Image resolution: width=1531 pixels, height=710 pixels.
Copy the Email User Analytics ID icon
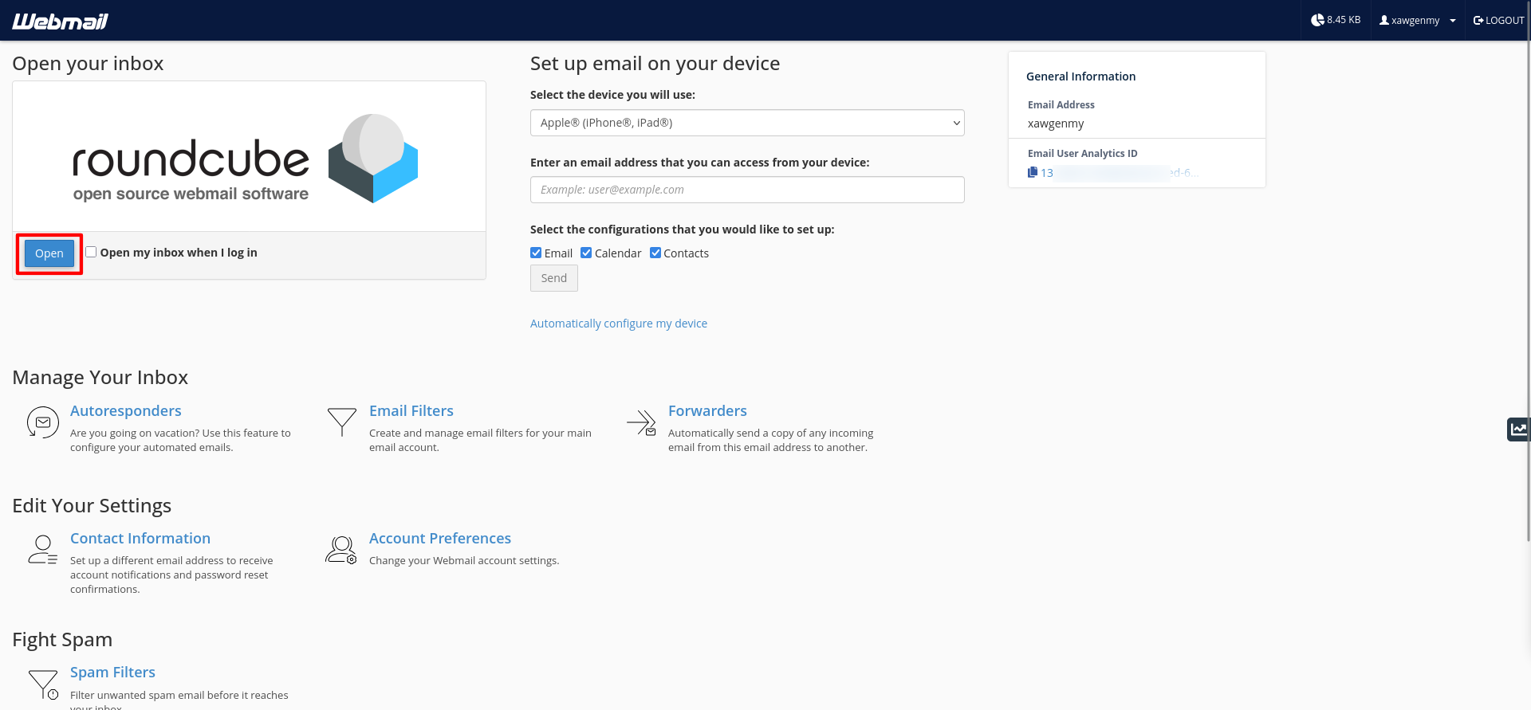[1033, 172]
